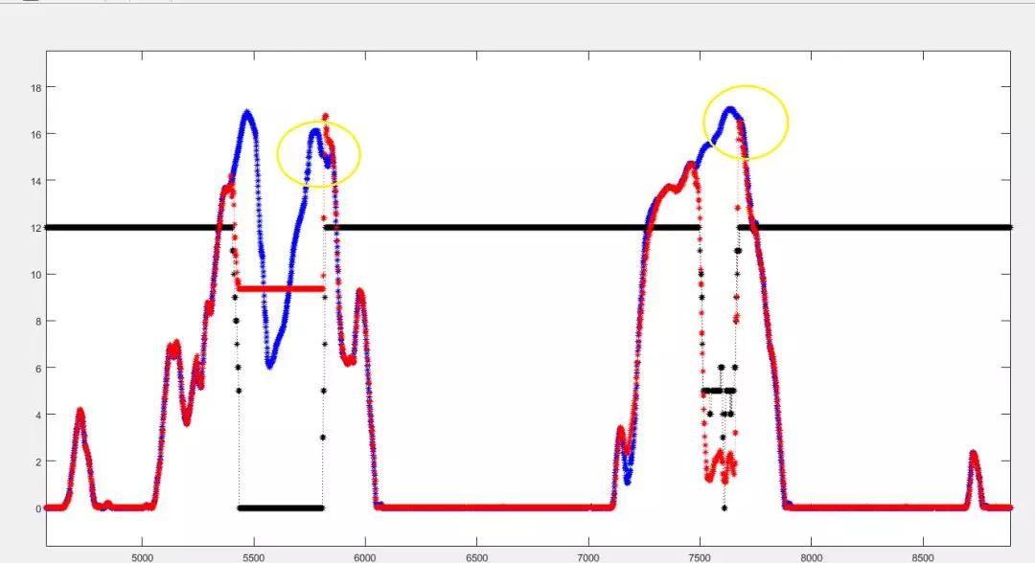Select the small peak near x 8700
The height and width of the screenshot is (563, 1035).
974,453
